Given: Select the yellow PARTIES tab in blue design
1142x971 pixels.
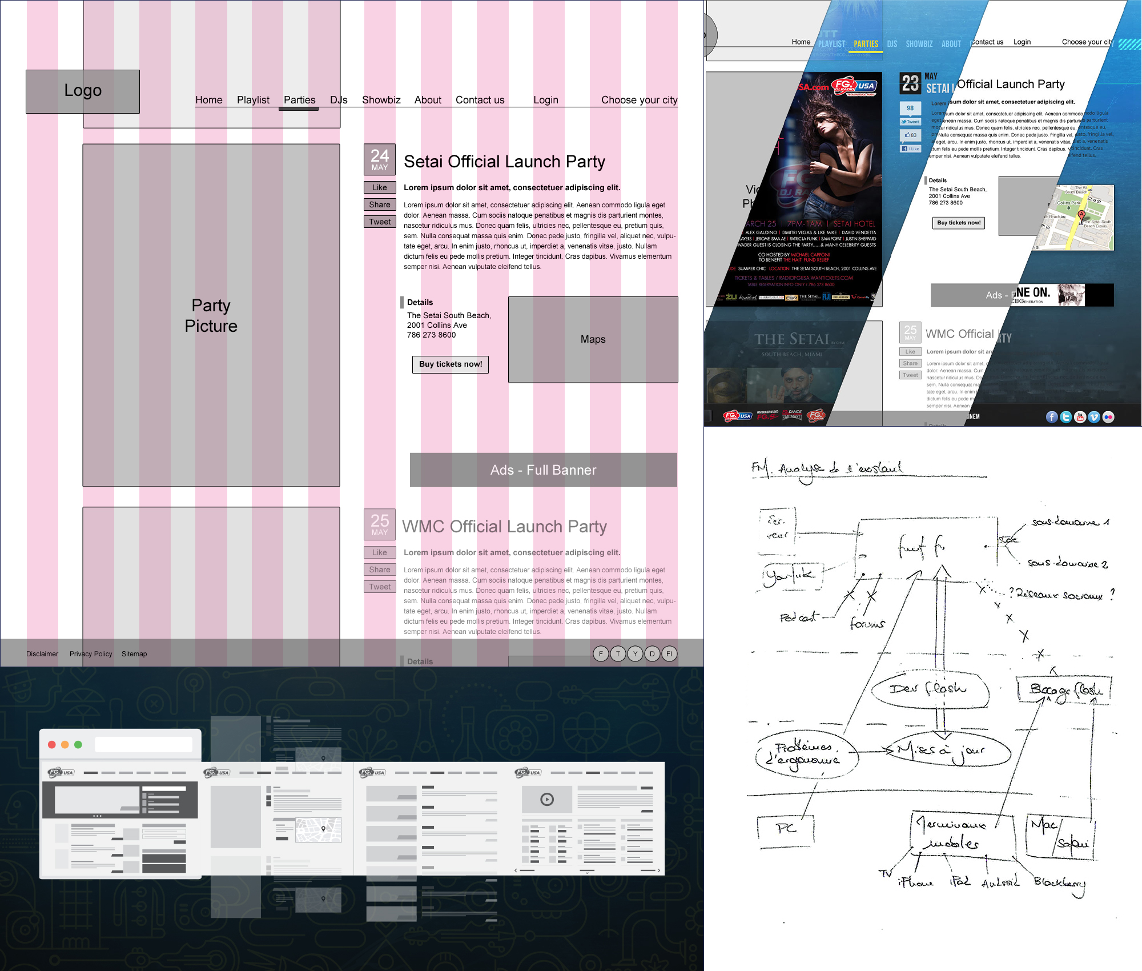Looking at the screenshot, I should pos(866,44).
